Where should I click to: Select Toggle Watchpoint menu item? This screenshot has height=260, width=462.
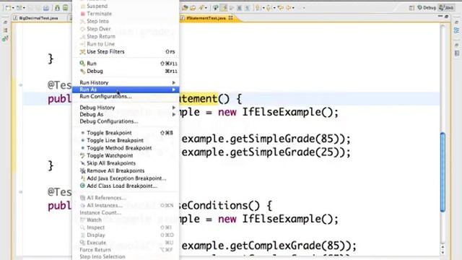pyautogui.click(x=126, y=156)
